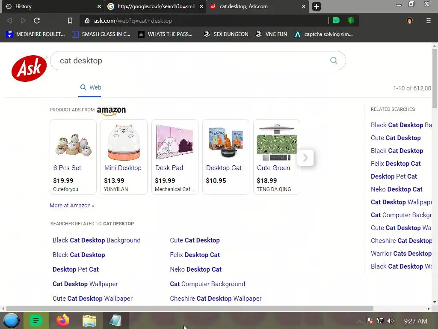Click the More at Amazon link
438x329 pixels.
[72, 205]
